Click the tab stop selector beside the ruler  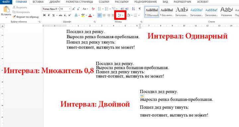coord(3,26)
